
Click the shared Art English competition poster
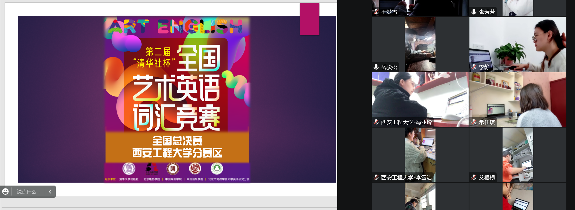pos(177,99)
